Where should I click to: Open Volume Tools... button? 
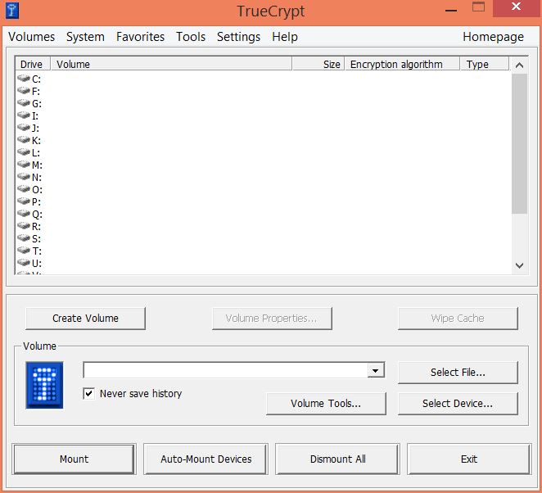[x=326, y=404]
